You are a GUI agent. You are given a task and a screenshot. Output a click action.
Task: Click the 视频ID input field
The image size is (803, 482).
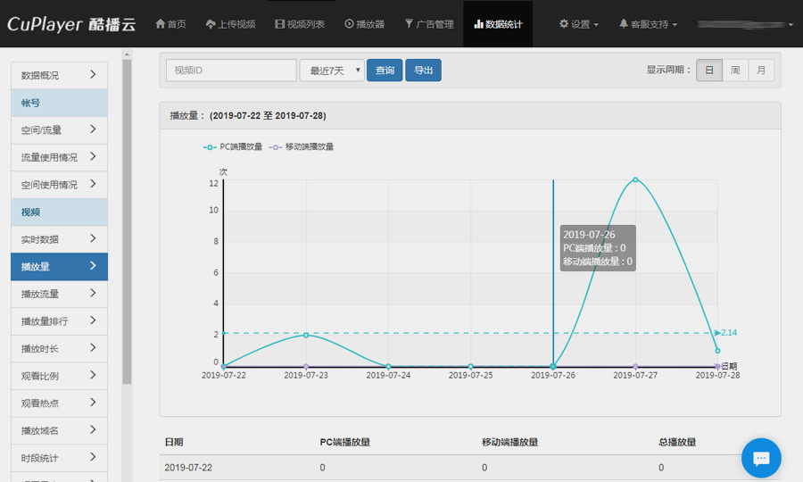coord(231,71)
